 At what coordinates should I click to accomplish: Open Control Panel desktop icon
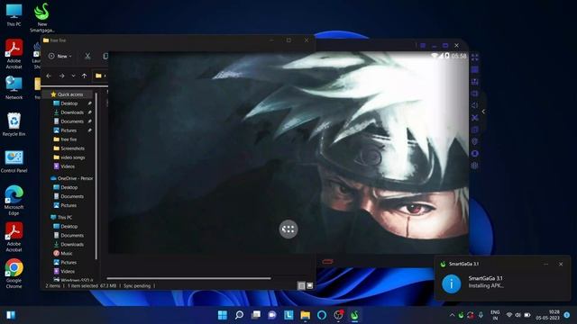(14, 161)
